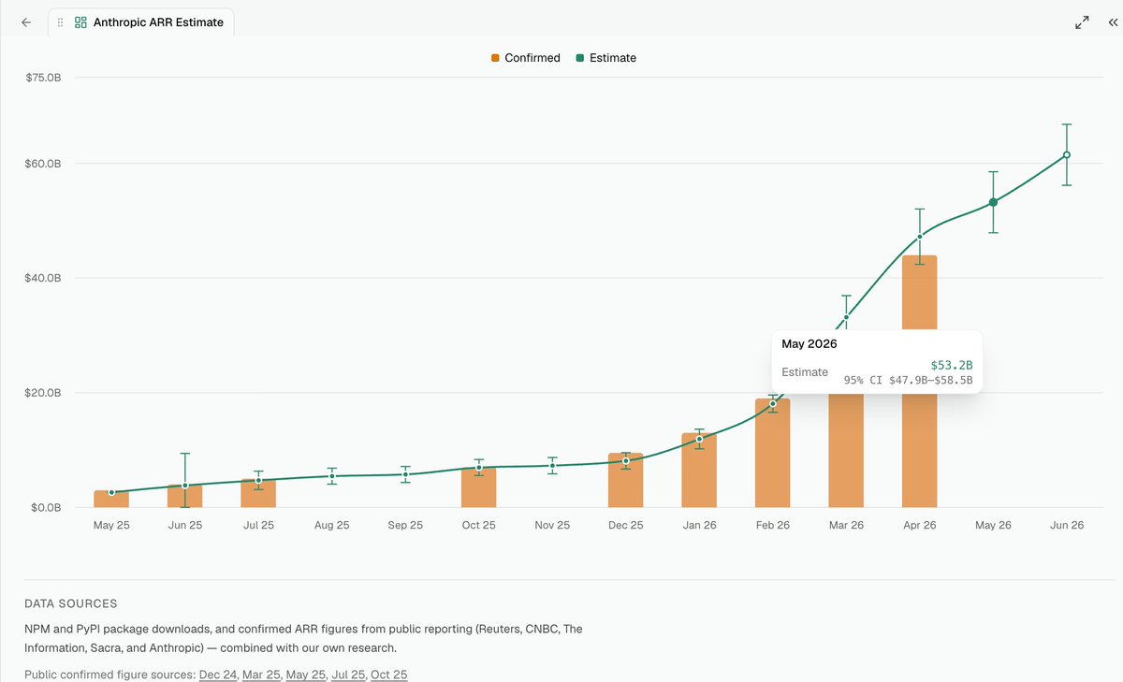Screen dimensions: 1123x682
Task: Click the Jan 26 confirmed orange bar
Action: [699, 471]
